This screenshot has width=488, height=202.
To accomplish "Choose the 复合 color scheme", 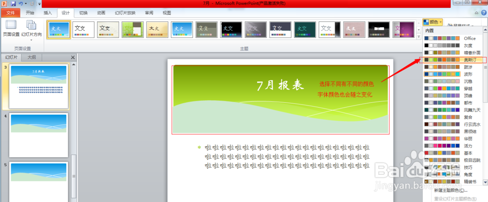I will point(453,117).
